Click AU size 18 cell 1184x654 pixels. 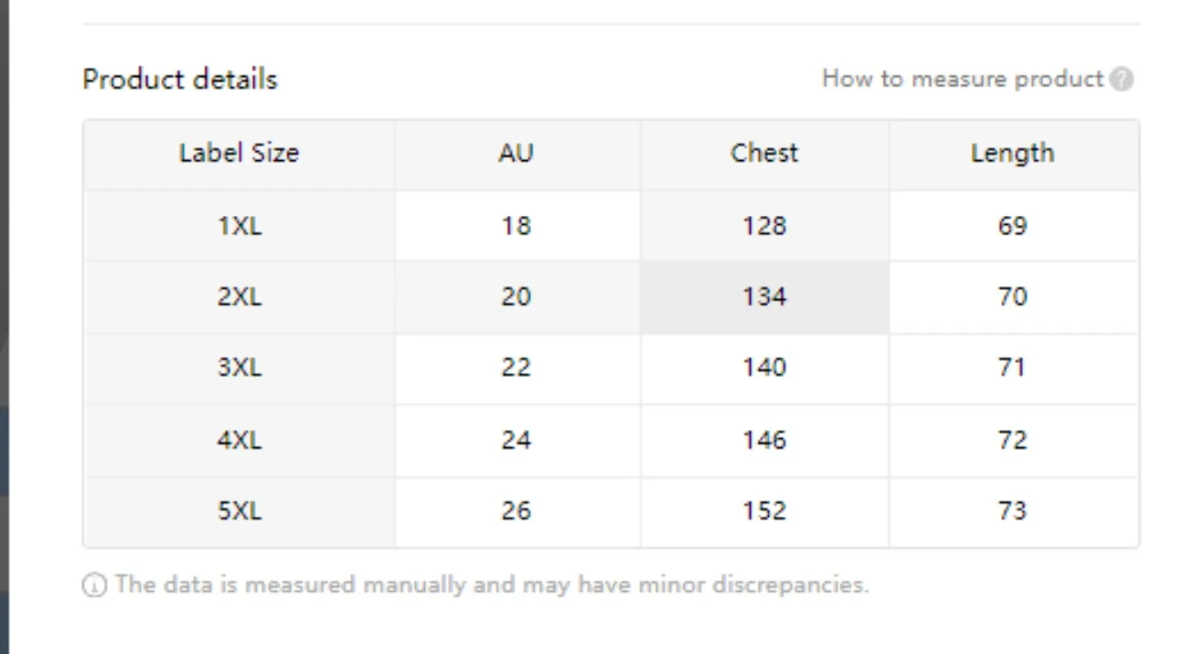pos(518,226)
